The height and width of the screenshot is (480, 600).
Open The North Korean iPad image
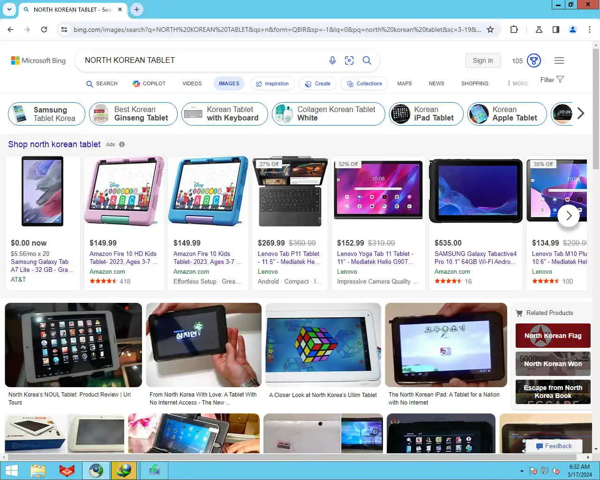(446, 345)
